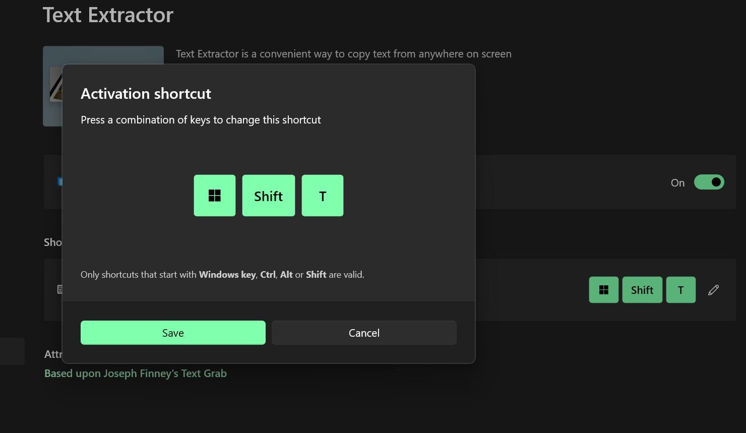
Task: Click the left sidebar item at the screen edge
Action: coord(12,351)
